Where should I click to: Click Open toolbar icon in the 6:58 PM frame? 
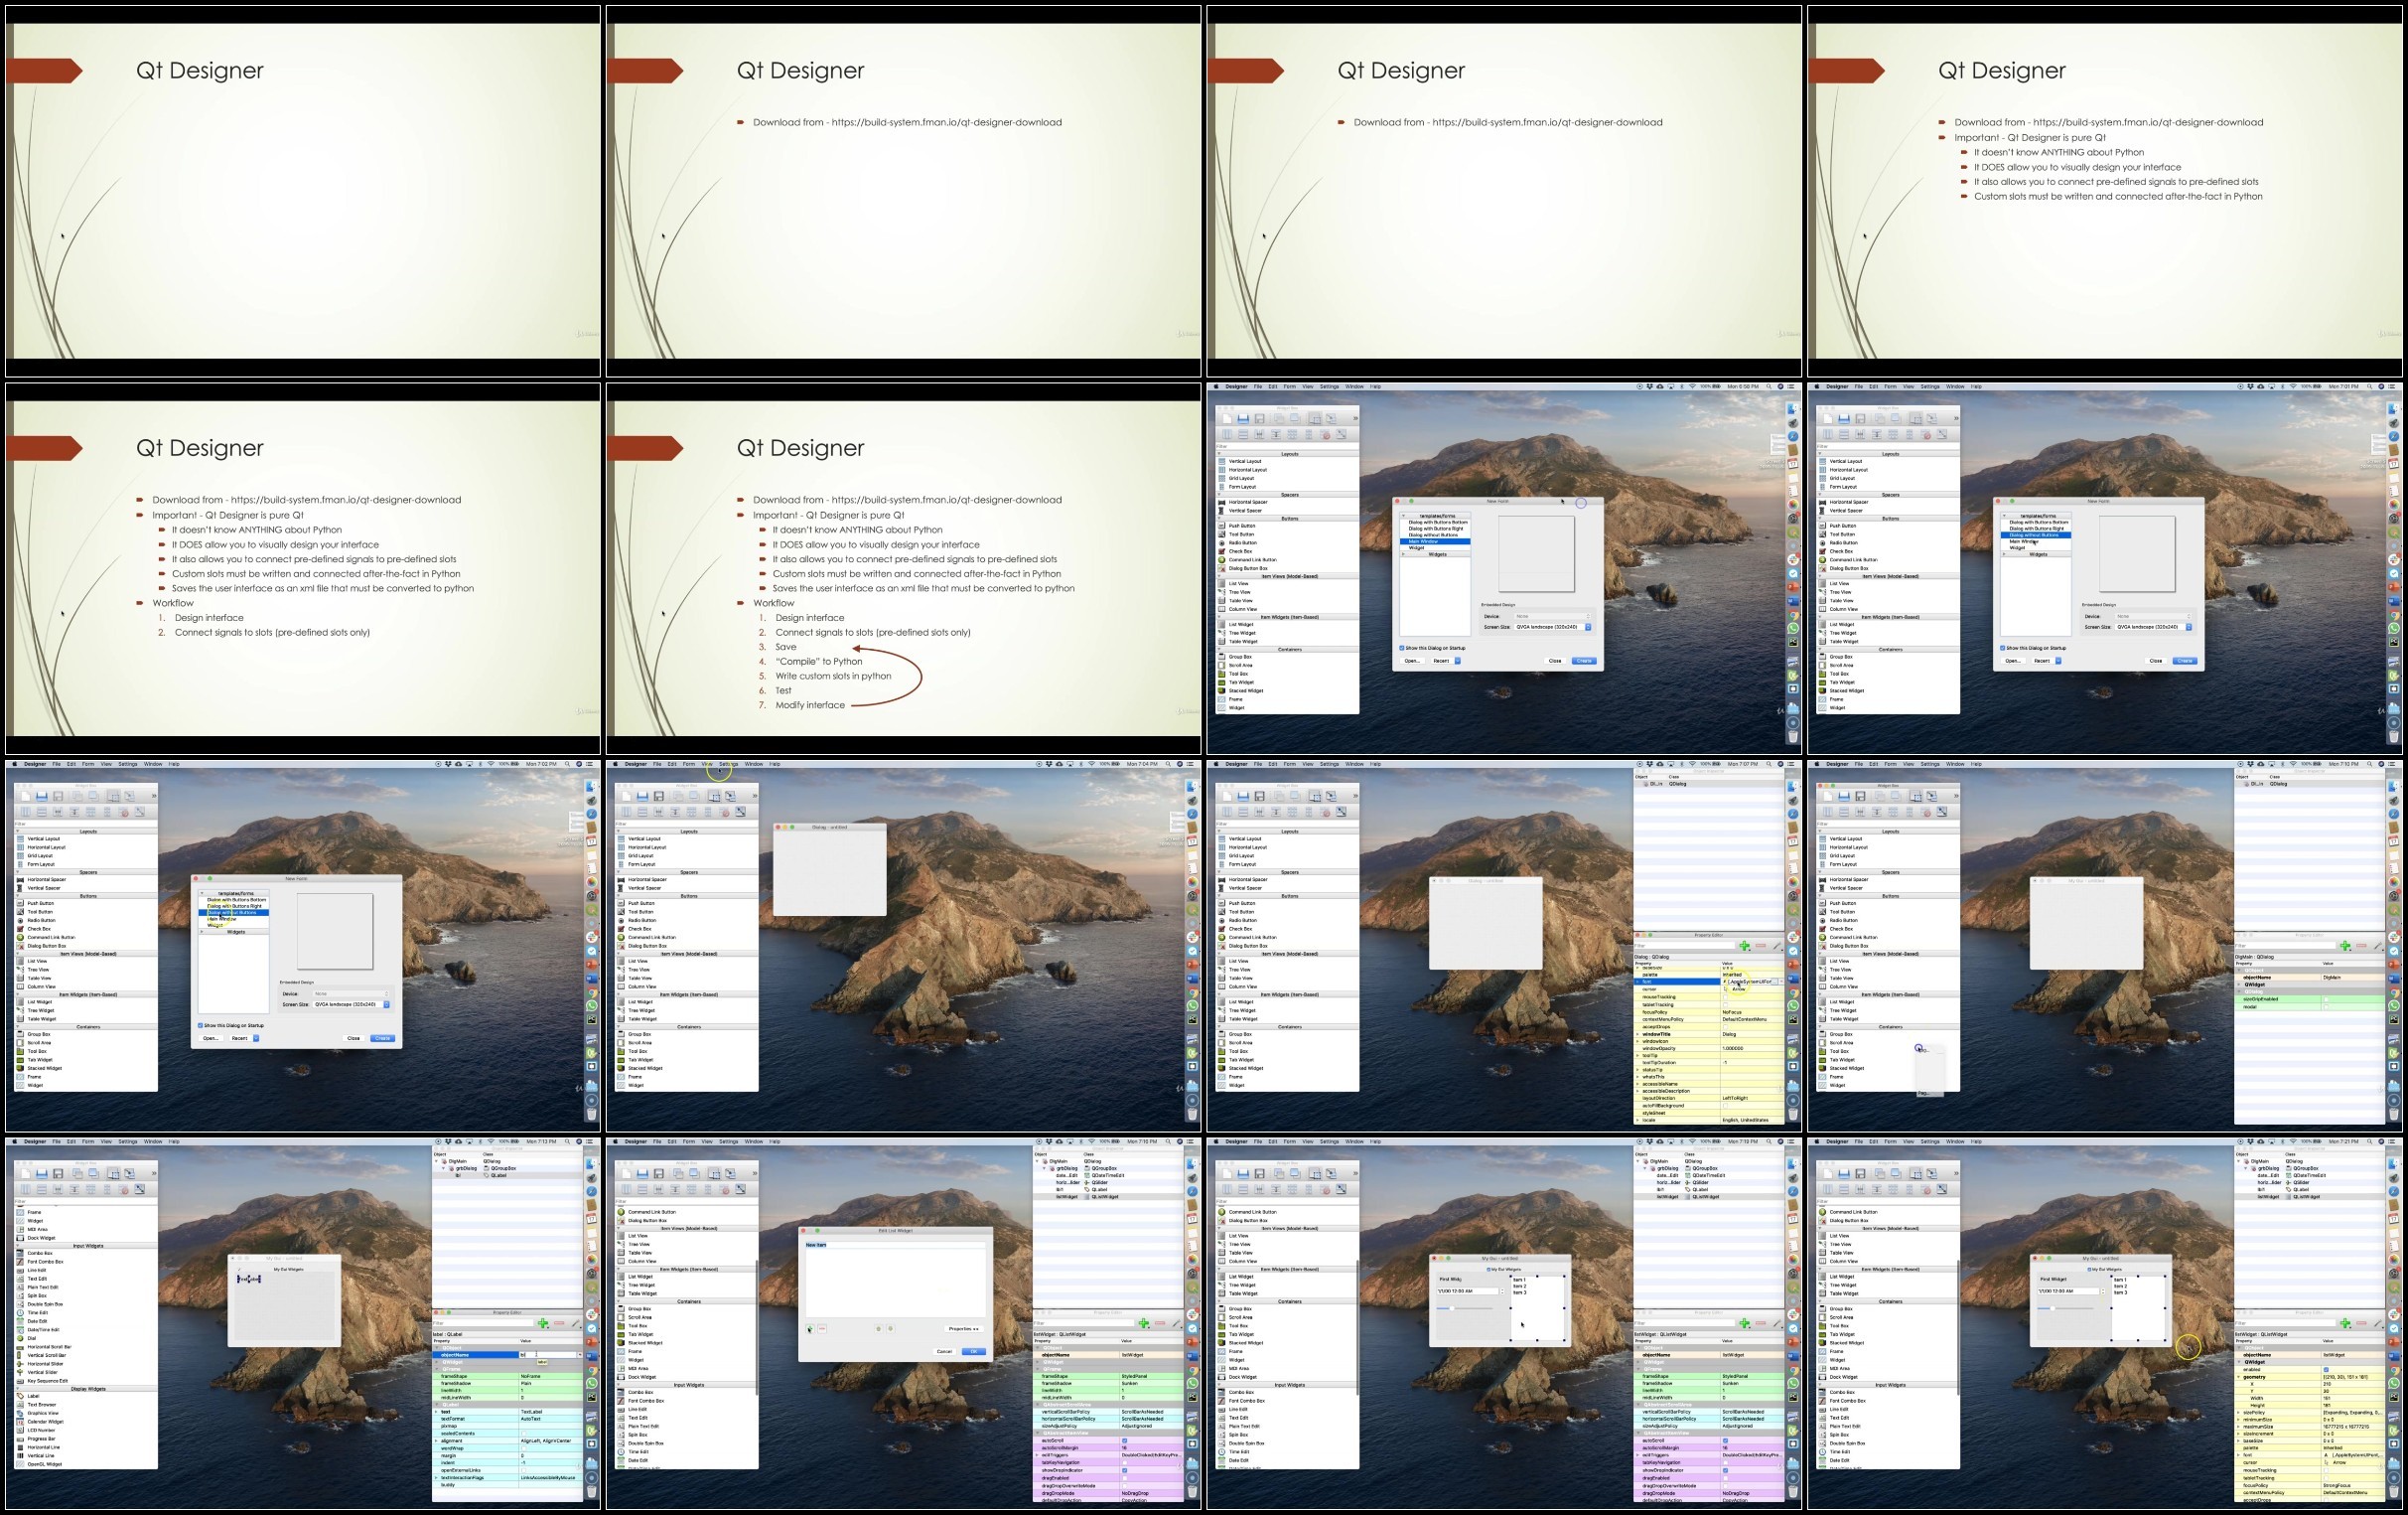[1243, 418]
